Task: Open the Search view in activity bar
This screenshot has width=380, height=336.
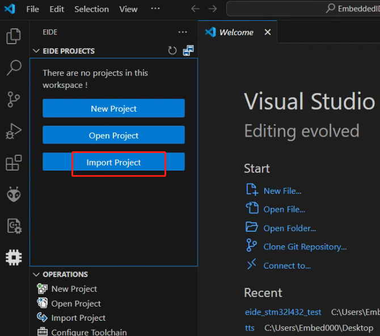Action: pyautogui.click(x=14, y=67)
